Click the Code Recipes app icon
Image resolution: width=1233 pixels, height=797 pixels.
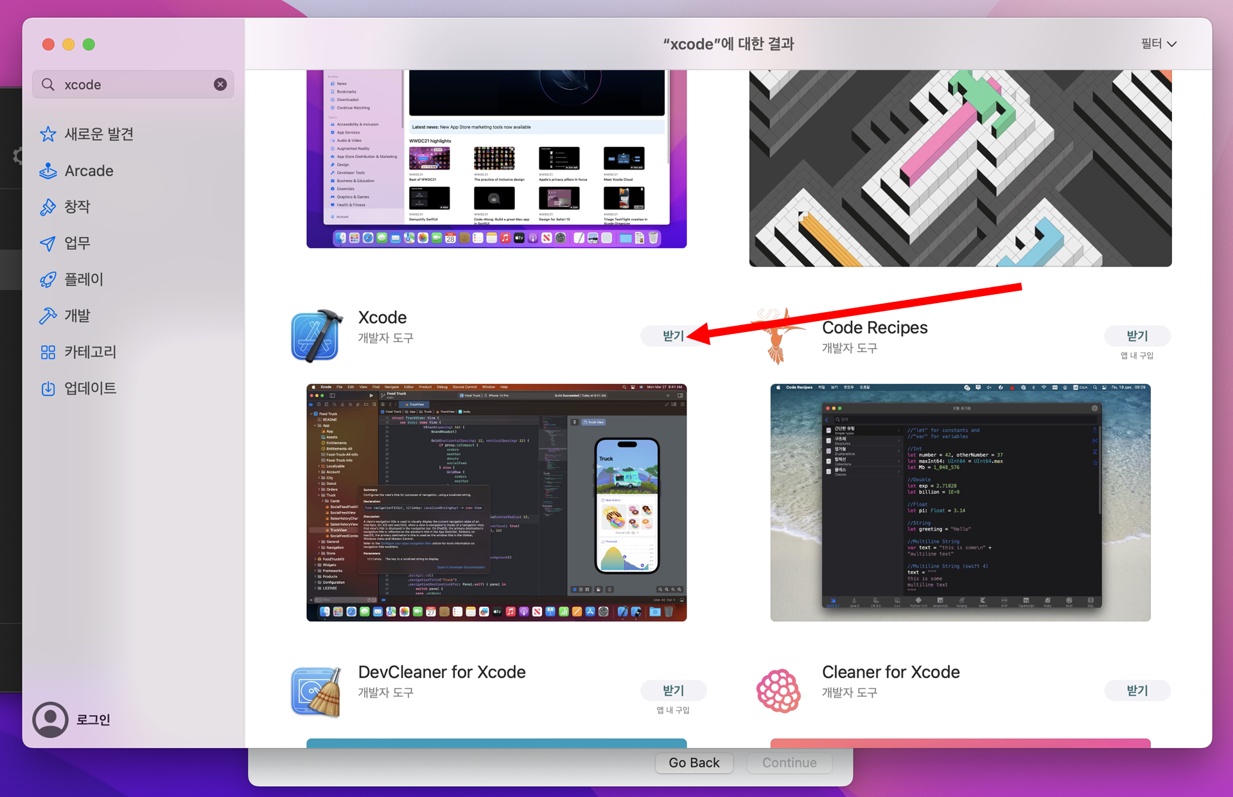coord(778,336)
